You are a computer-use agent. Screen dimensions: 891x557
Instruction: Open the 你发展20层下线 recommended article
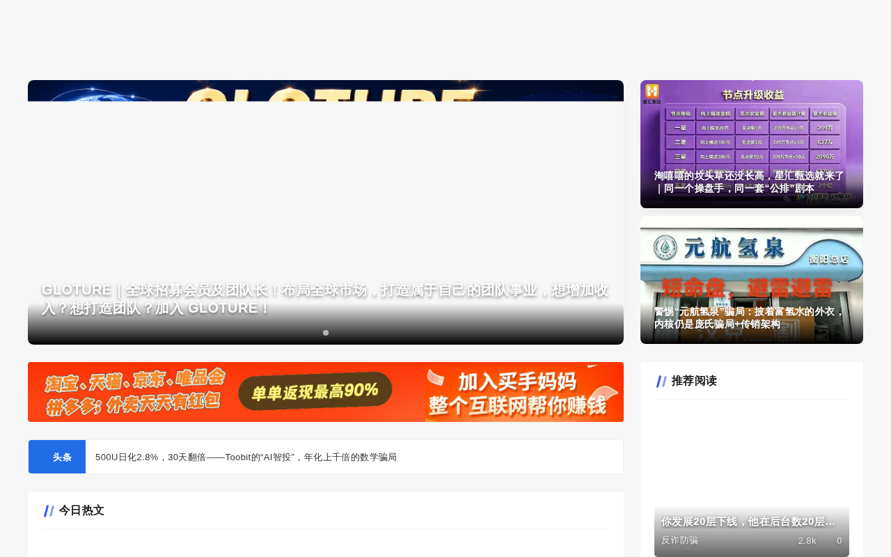click(x=748, y=521)
